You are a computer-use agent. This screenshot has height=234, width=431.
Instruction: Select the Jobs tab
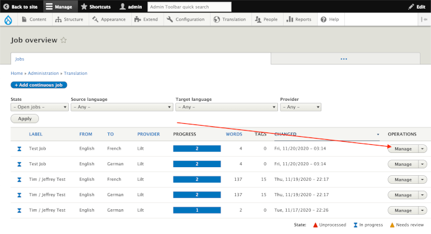click(20, 59)
